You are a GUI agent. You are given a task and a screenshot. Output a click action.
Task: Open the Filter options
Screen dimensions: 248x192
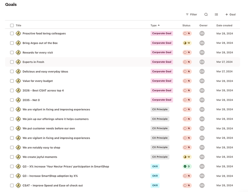point(191,14)
